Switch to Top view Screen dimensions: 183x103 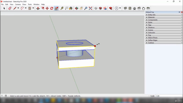[x=130, y=8]
